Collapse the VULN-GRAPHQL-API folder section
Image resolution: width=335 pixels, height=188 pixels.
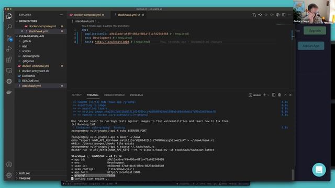[x=31, y=36]
